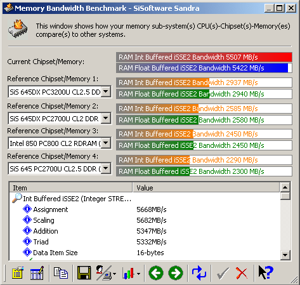
Task: Open the calendar edit notes icon
Action: 37,273
